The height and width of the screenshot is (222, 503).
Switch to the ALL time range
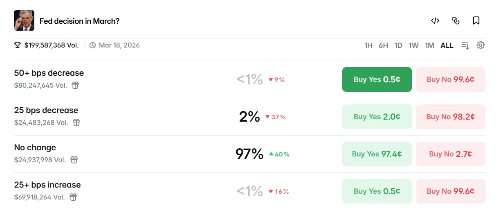pos(447,45)
